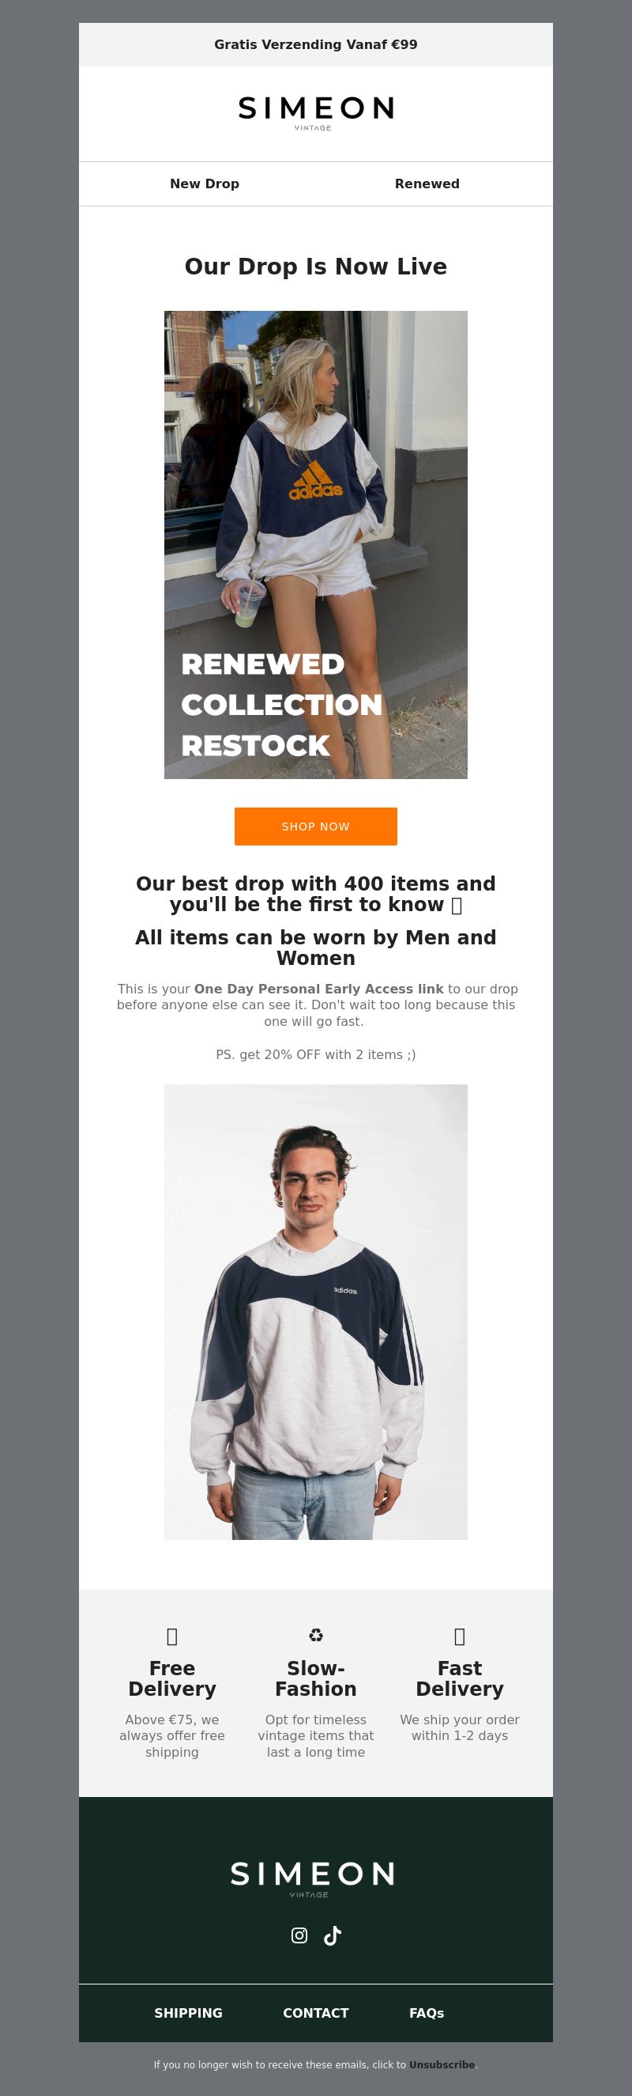Follow the Unsubscribe link
Image resolution: width=632 pixels, height=2096 pixels.
(442, 2064)
